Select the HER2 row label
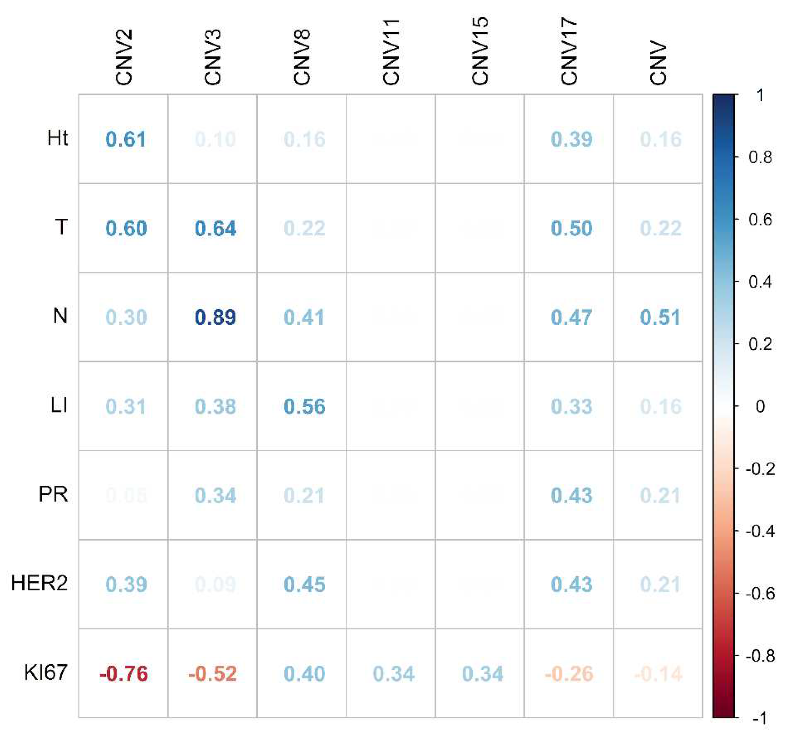 coord(40,584)
